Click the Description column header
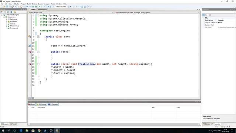 click(x=41, y=108)
